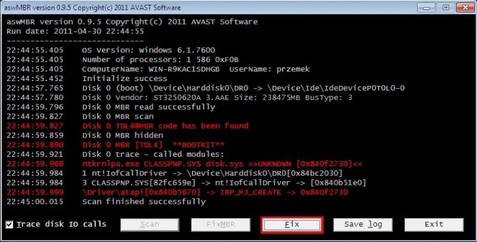
Task: Select the 'Initialize success' log line
Action: coord(87,79)
